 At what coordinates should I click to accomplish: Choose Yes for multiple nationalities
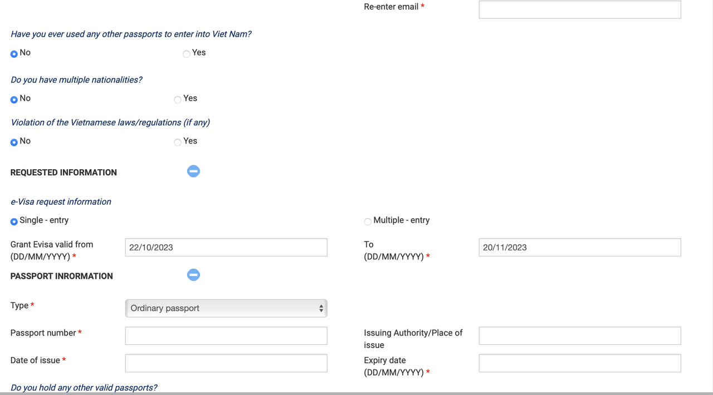(177, 100)
